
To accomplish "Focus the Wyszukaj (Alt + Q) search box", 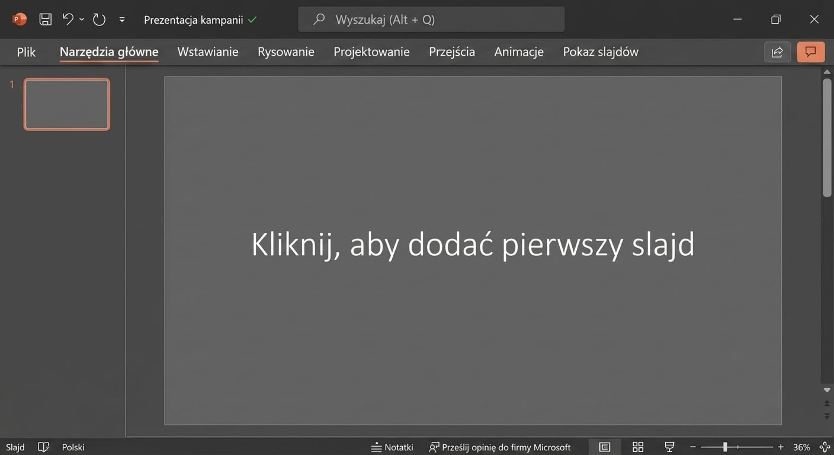I will [431, 20].
